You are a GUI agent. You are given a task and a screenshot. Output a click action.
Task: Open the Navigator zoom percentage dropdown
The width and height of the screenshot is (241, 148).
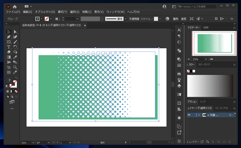pos(206,59)
